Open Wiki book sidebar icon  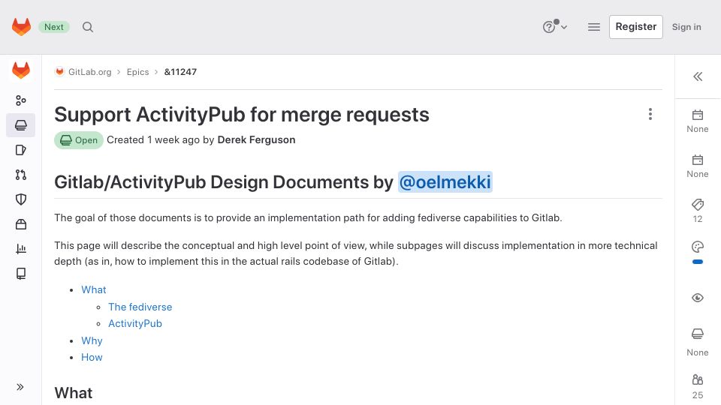pos(21,274)
